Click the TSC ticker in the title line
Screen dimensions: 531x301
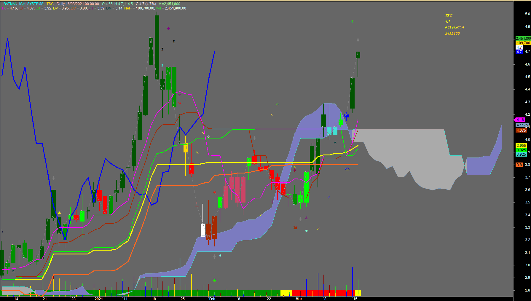coord(50,4)
